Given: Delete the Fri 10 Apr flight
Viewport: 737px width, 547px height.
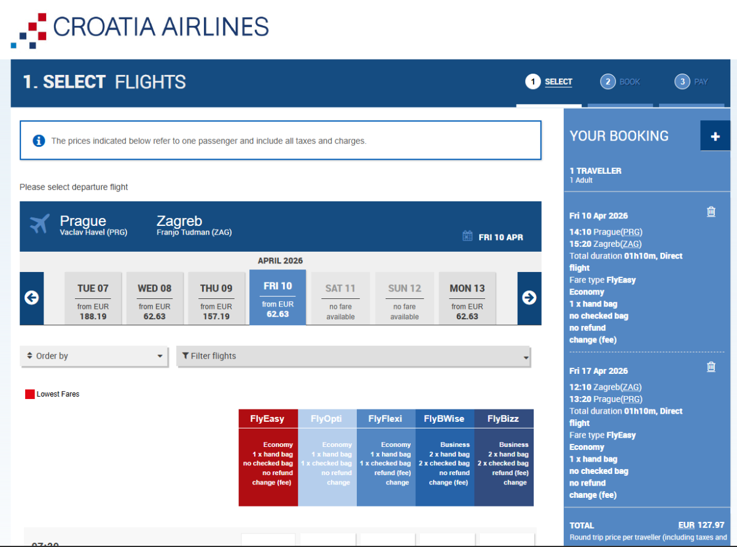Looking at the screenshot, I should point(711,212).
